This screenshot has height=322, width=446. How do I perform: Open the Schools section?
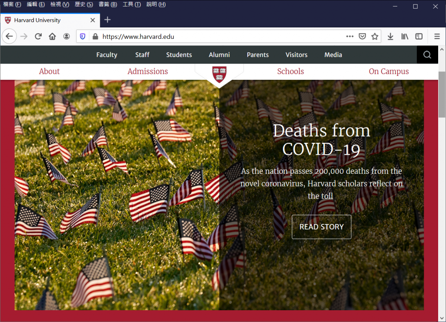(291, 71)
